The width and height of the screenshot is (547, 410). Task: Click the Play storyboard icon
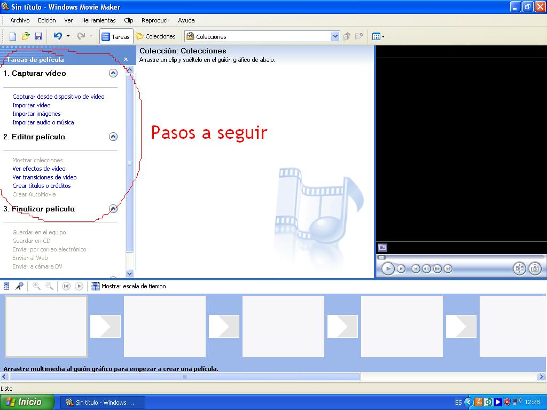[x=79, y=286]
